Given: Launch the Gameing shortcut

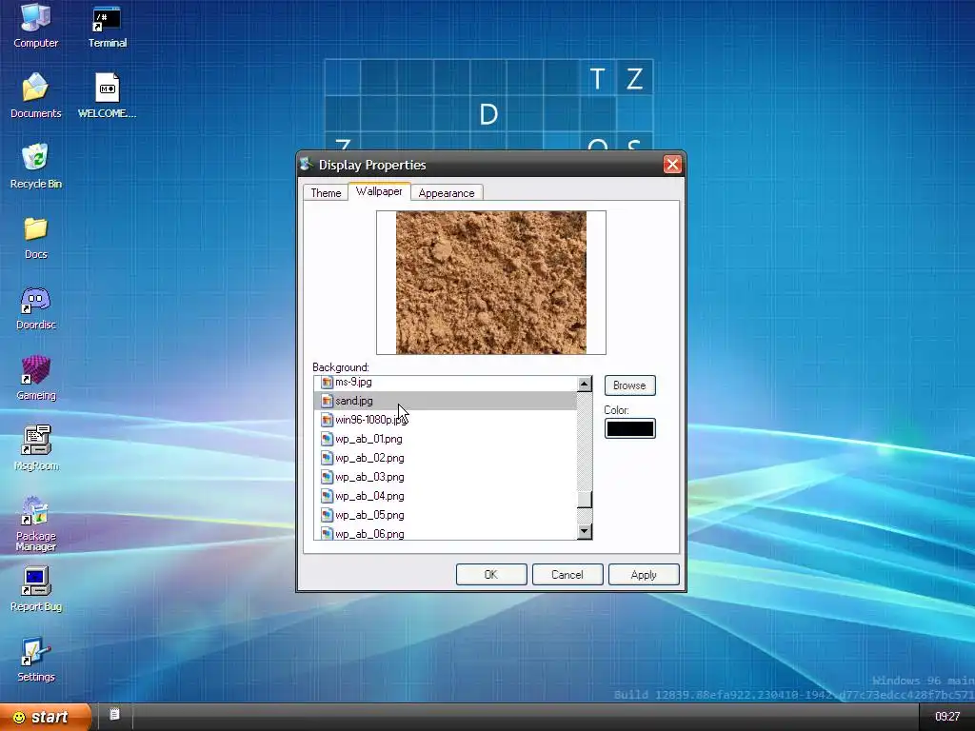Looking at the screenshot, I should [35, 379].
